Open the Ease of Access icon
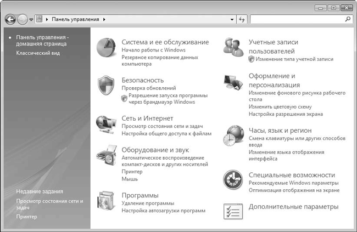 (x=233, y=180)
